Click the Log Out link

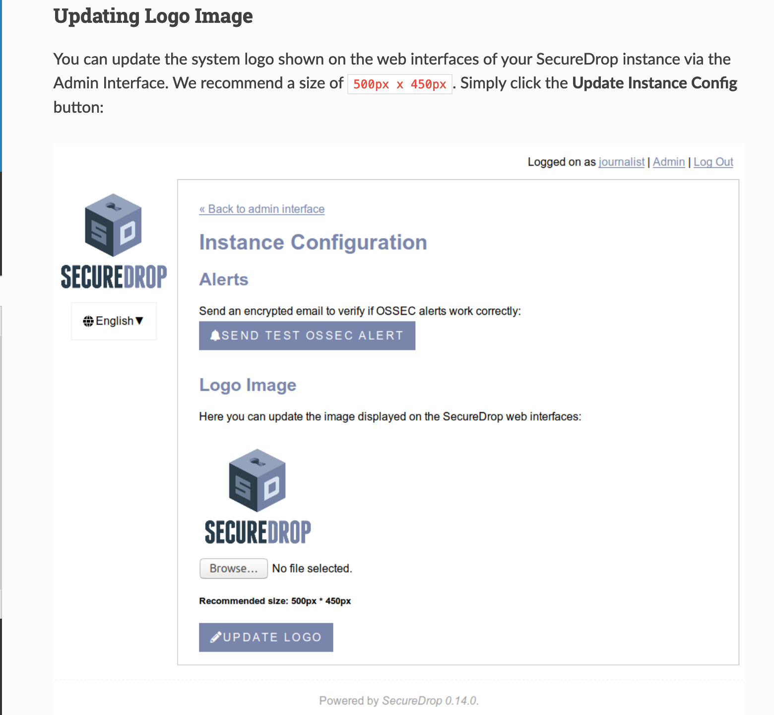(713, 162)
